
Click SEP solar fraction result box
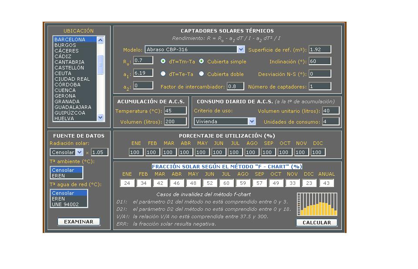(x=260, y=183)
